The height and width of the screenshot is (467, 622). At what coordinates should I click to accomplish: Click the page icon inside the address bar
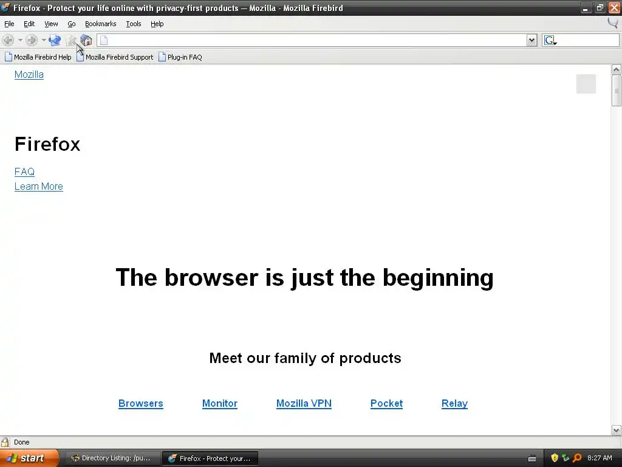coord(104,40)
